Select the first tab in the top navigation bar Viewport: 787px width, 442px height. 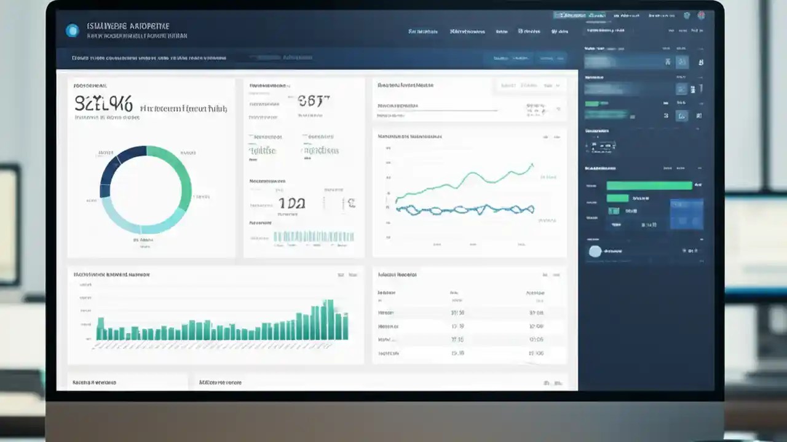tap(422, 31)
